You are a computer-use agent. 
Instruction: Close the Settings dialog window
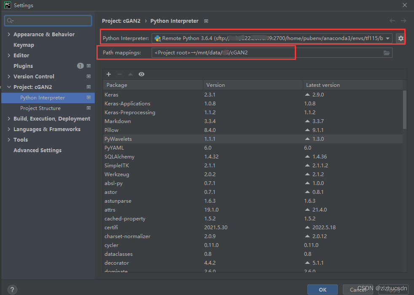[404, 5]
